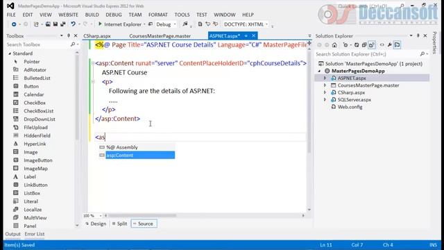The width and height of the screenshot is (444, 250).
Task: Click the Pending Changes Filter icon in Solution Explorer
Action: (x=345, y=44)
